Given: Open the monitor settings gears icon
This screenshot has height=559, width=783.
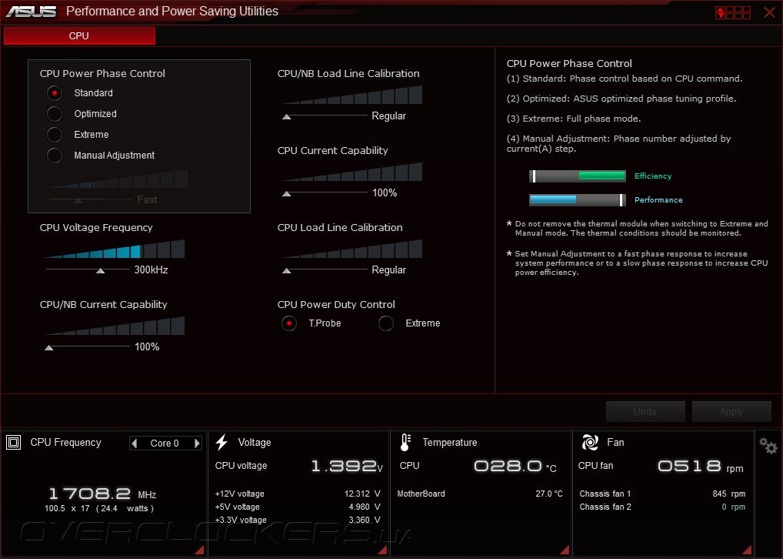Looking at the screenshot, I should click(x=768, y=446).
